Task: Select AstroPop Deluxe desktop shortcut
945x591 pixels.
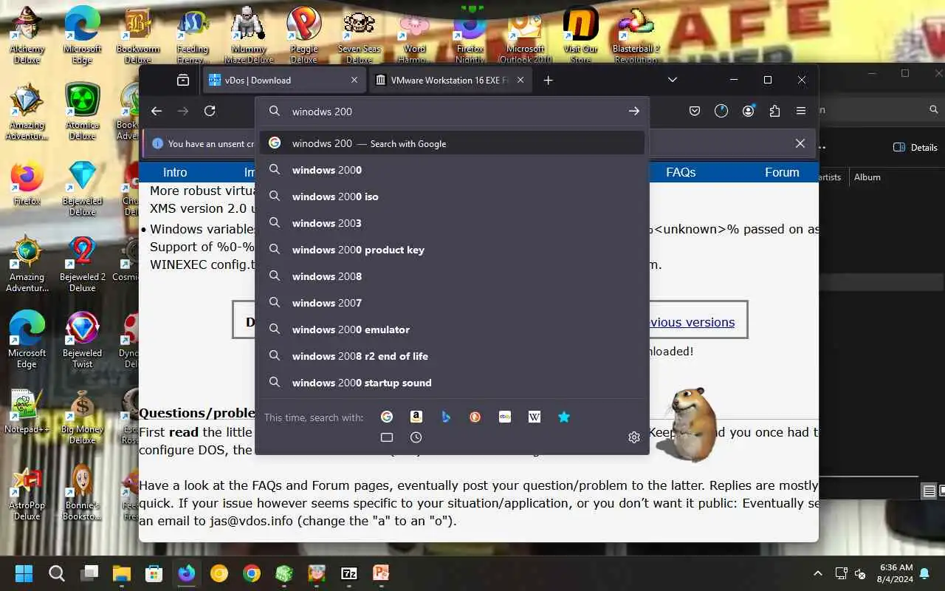Action: click(27, 493)
